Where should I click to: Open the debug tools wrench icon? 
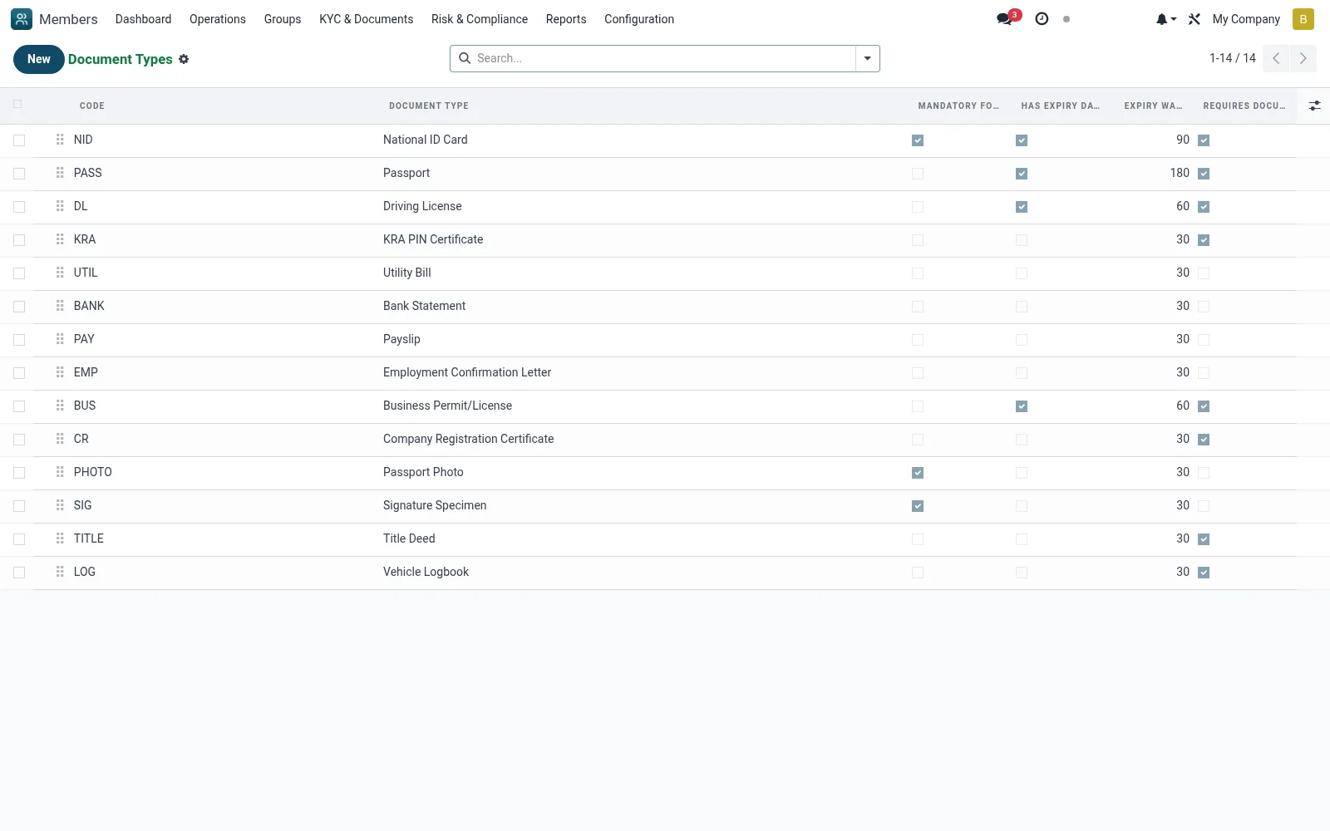[1195, 19]
